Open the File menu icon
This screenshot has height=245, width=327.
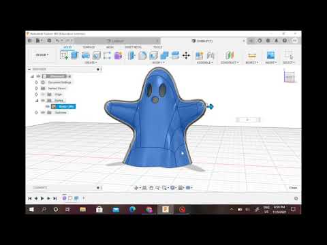39,41
